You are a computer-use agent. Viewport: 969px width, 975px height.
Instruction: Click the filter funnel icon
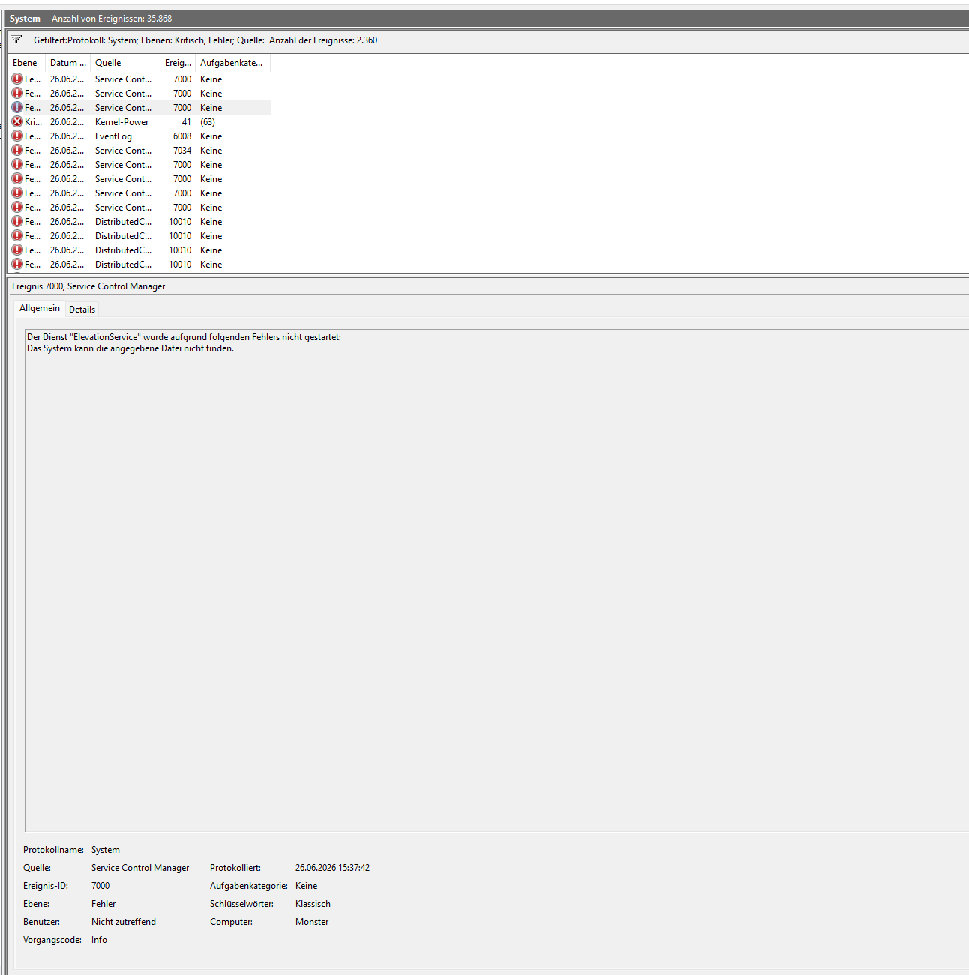16,40
